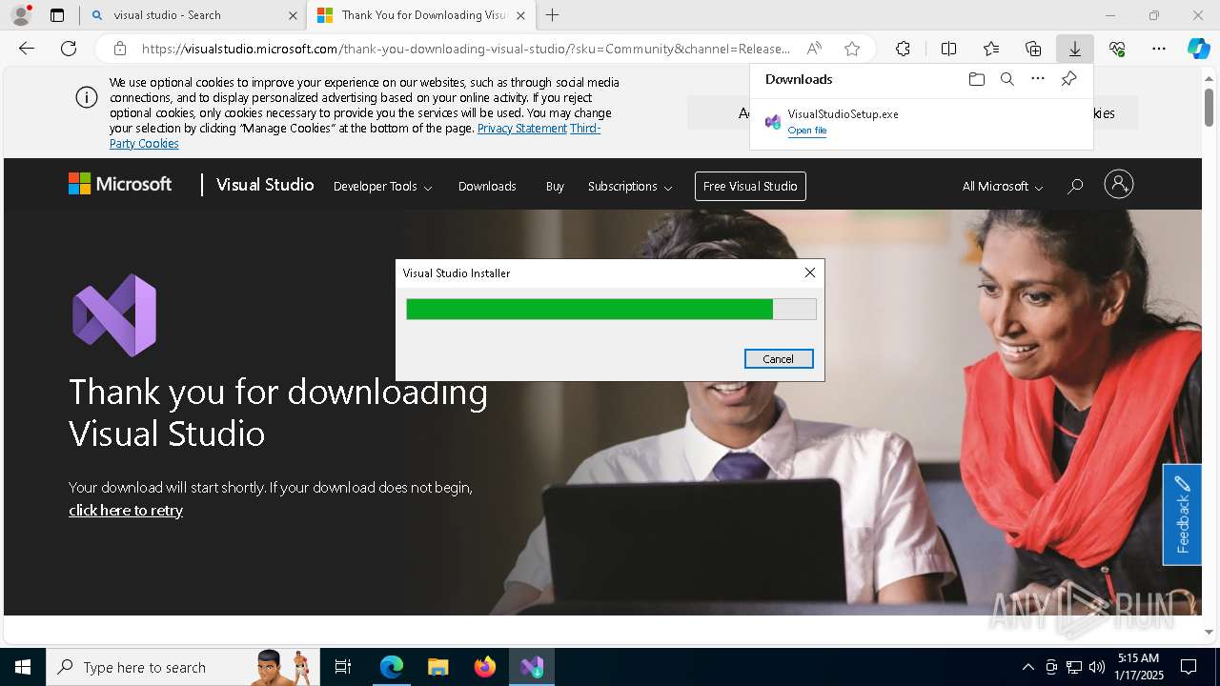Click 'Open file' under VisualStudioSetup.exe
This screenshot has width=1220, height=686.
click(x=807, y=131)
